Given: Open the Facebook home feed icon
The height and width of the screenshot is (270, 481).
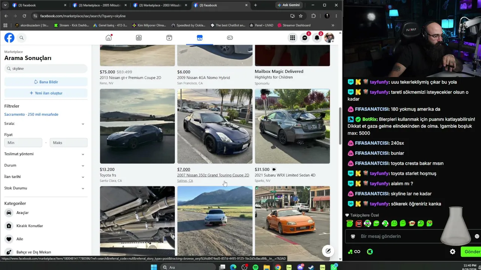Looking at the screenshot, I should pyautogui.click(x=109, y=37).
